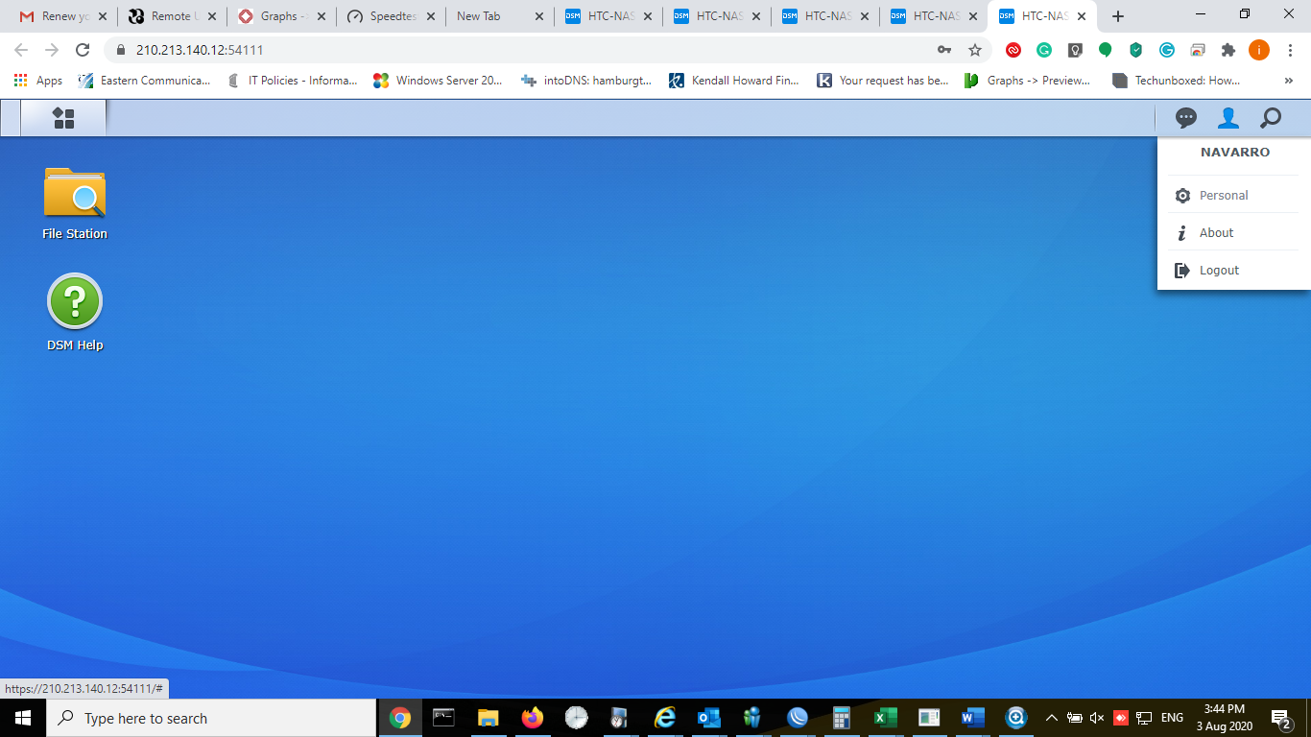Open Excel from the taskbar

[885, 718]
